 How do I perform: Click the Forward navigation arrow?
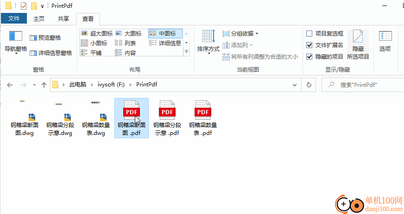[24, 85]
